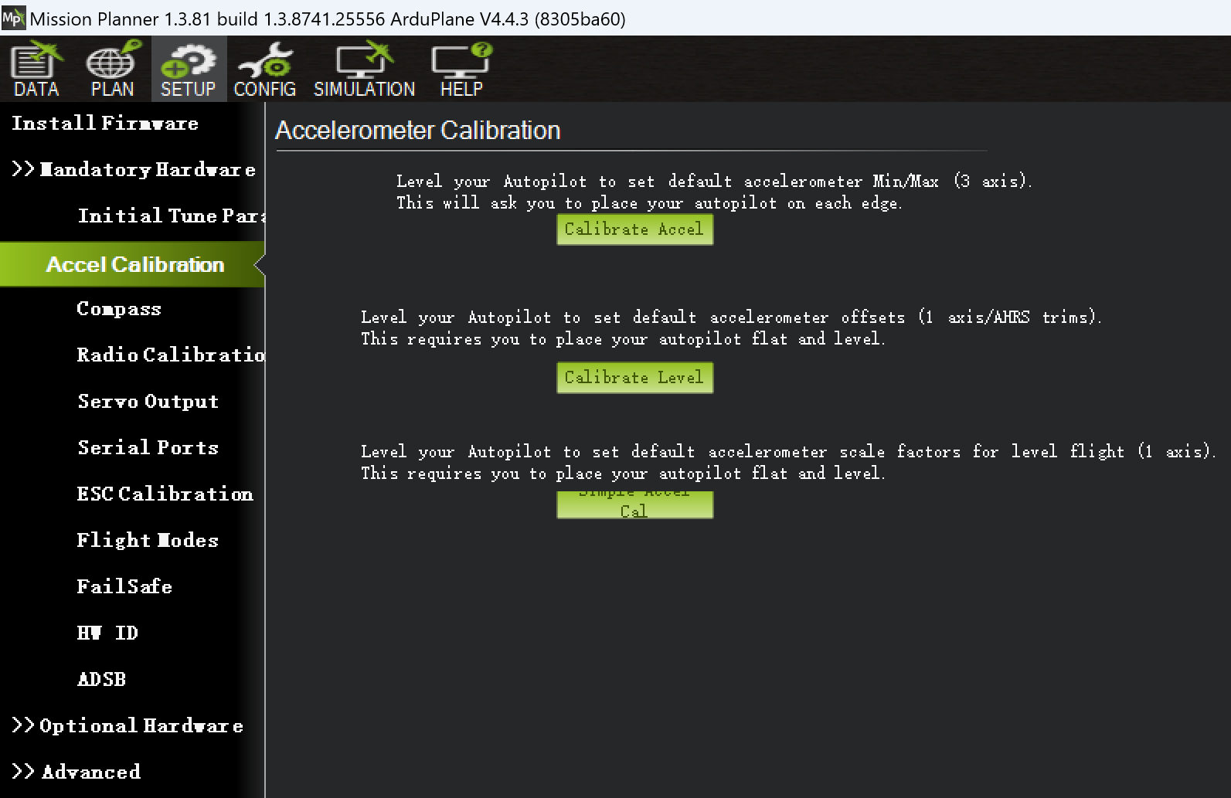Screen dimensions: 1231x798
Task: Open the Flight Modes page
Action: [148, 541]
